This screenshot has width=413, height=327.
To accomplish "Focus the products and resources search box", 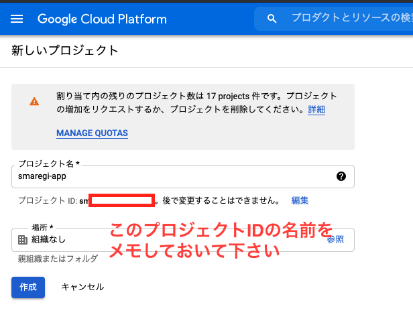I will (x=333, y=19).
